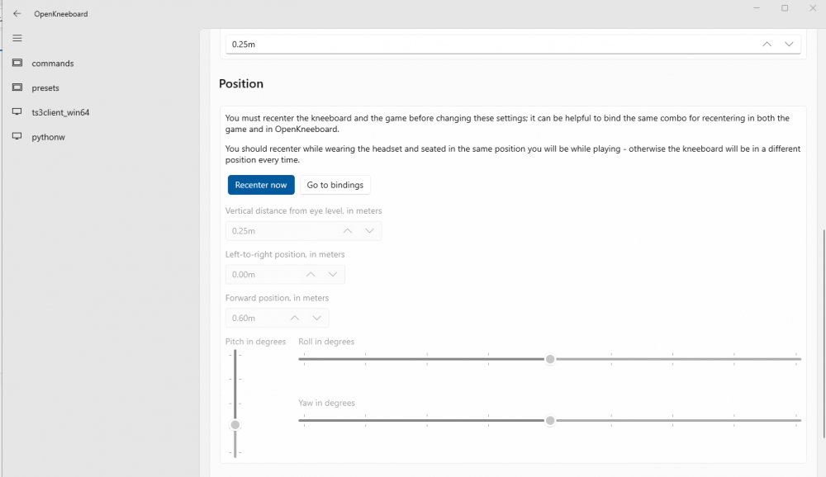This screenshot has height=477, width=826.
Task: Decrease the top 0.25m value with down chevron
Action: [x=789, y=45]
